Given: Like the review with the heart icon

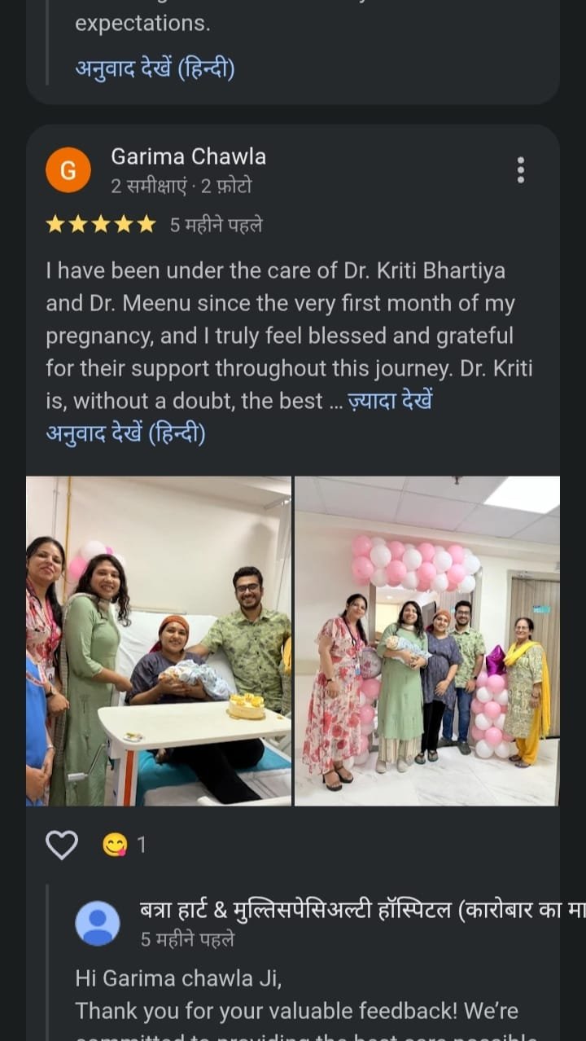Looking at the screenshot, I should click(62, 846).
